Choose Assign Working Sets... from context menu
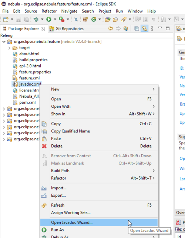The image size is (185, 238). point(99,213)
